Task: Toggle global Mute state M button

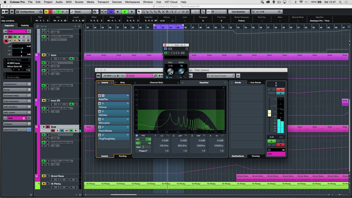Action: click(x=46, y=12)
